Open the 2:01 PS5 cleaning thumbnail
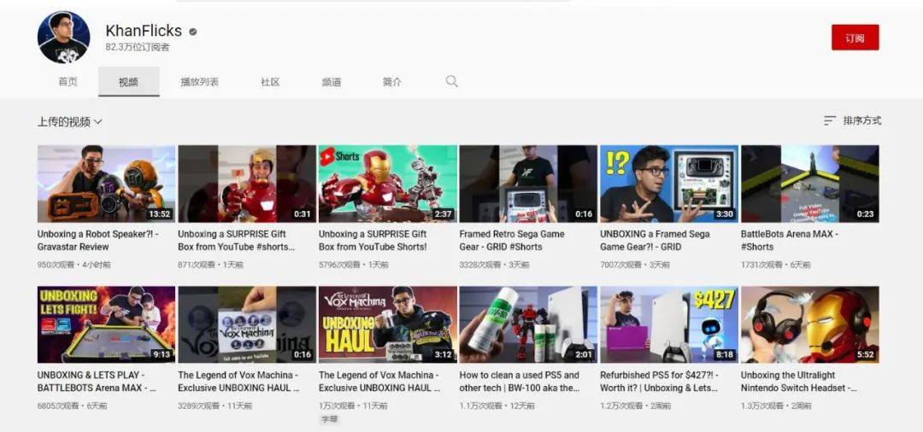 (x=528, y=324)
